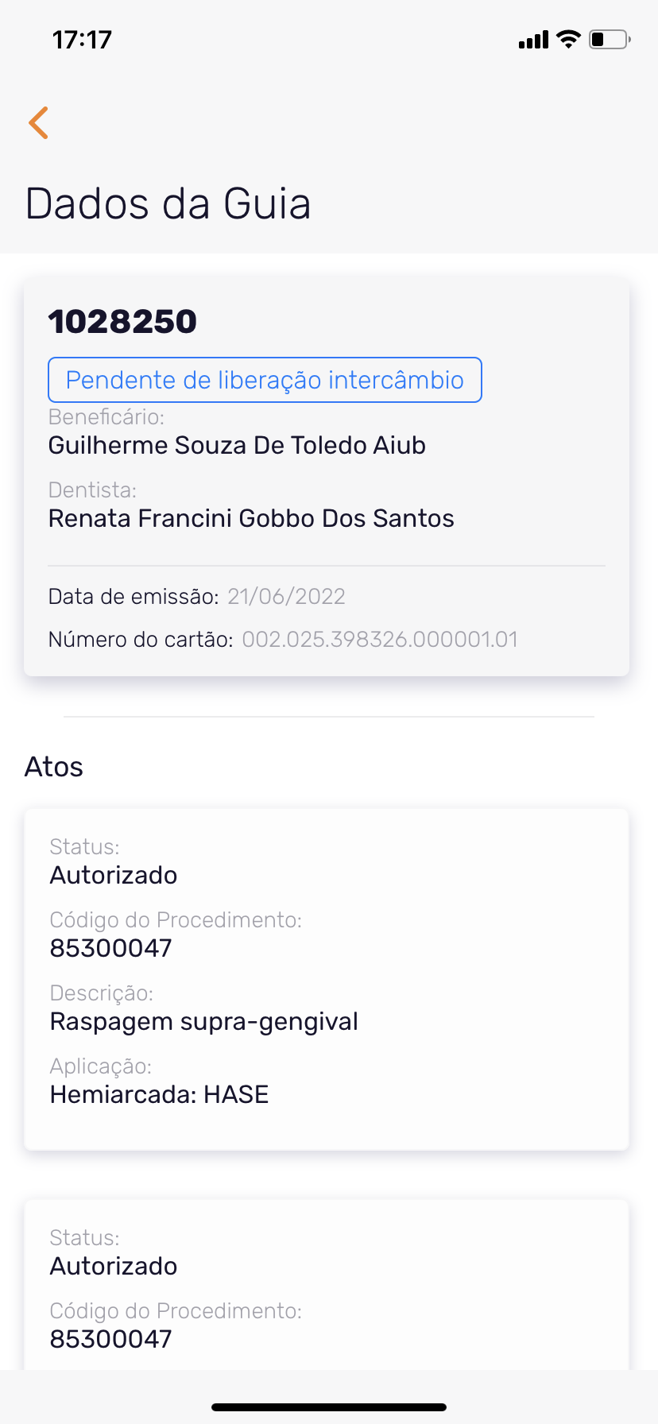The height and width of the screenshot is (1424, 658).
Task: Tap the home indicator bar
Action: click(x=329, y=1407)
